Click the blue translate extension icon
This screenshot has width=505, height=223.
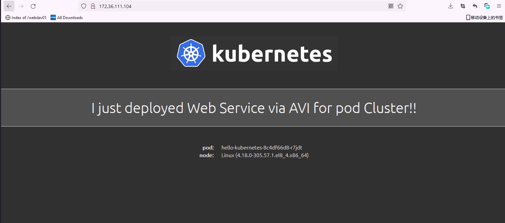487,6
